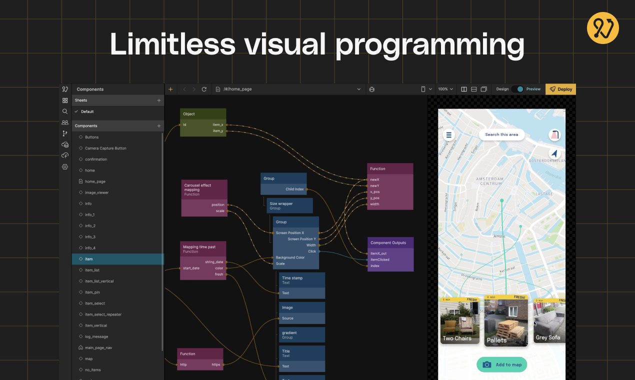Screen dimensions: 635x380
Task: Open the components grid panel icon
Action: [65, 100]
